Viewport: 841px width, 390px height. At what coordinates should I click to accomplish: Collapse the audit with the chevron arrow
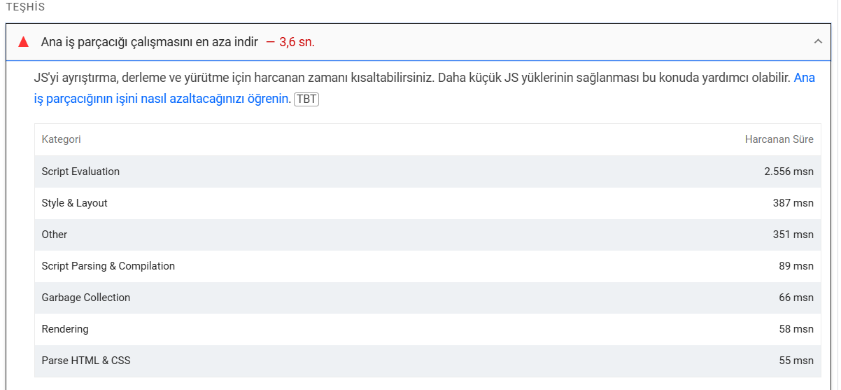point(818,42)
